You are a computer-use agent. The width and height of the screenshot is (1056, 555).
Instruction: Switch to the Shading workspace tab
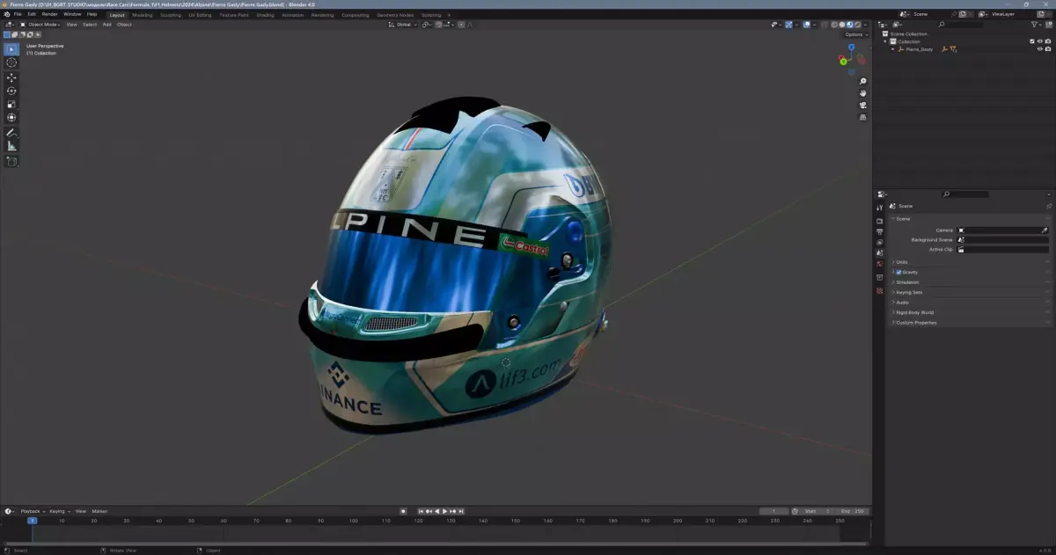click(265, 15)
